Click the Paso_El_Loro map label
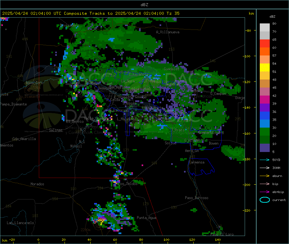 click(x=222, y=234)
